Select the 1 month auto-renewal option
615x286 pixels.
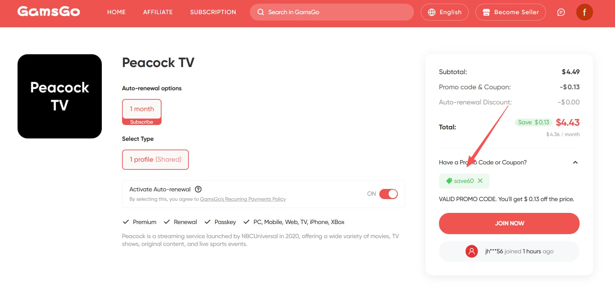142,112
